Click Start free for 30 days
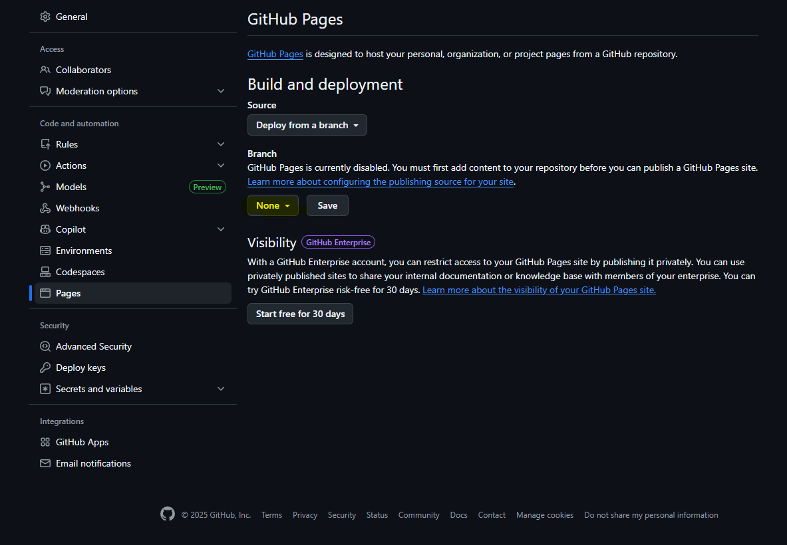 (300, 314)
